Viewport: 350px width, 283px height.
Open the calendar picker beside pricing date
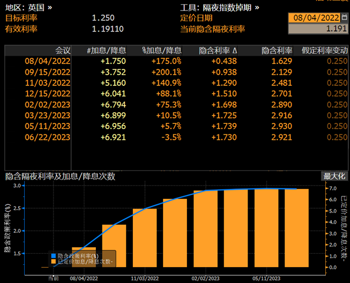344,18
